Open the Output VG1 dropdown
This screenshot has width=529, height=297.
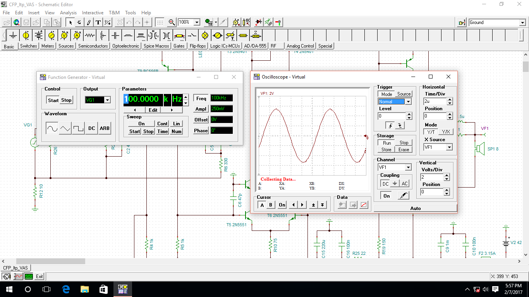(107, 100)
